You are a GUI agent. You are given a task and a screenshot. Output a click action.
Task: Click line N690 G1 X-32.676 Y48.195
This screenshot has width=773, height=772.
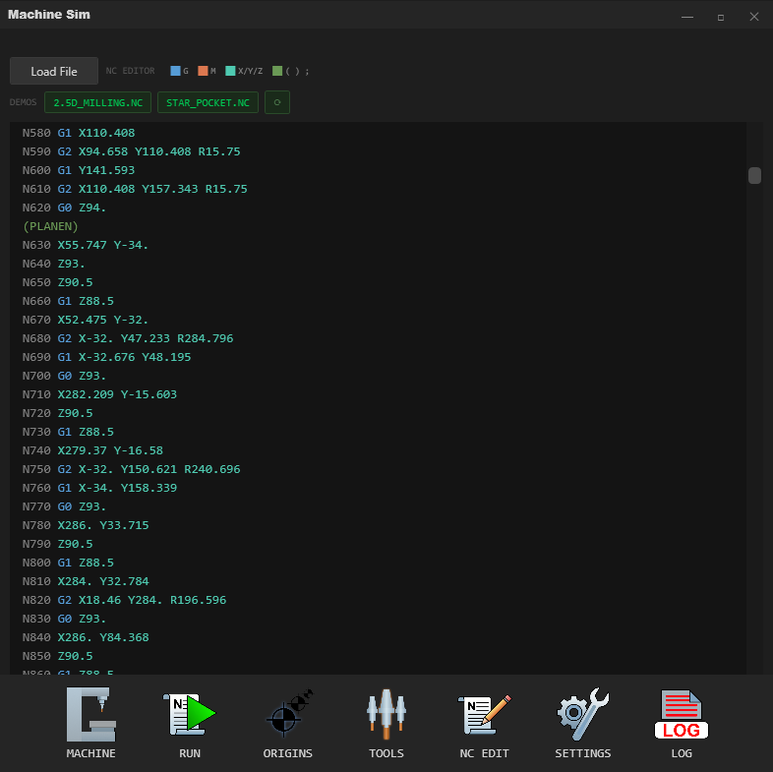tap(106, 357)
